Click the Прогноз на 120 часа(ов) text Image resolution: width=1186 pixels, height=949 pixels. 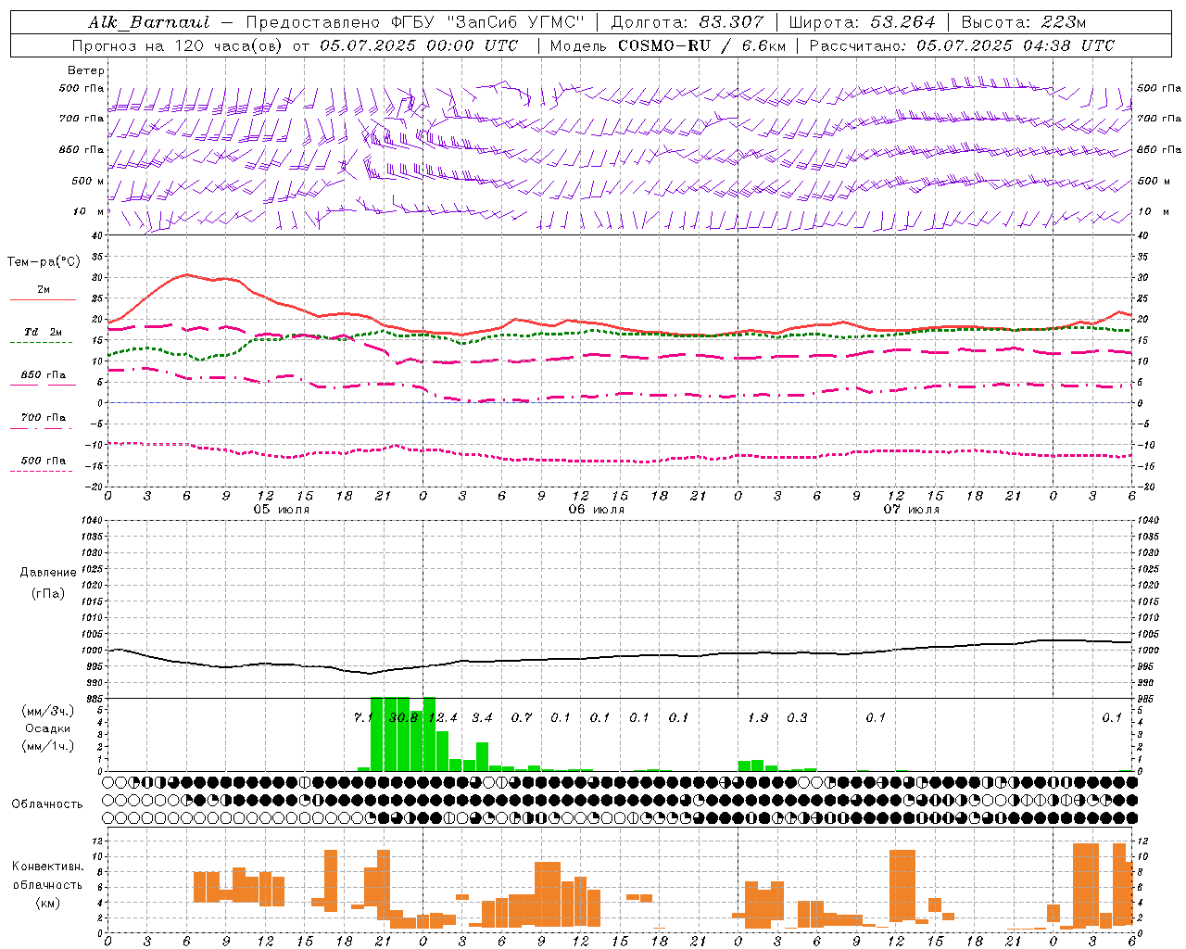(x=178, y=45)
